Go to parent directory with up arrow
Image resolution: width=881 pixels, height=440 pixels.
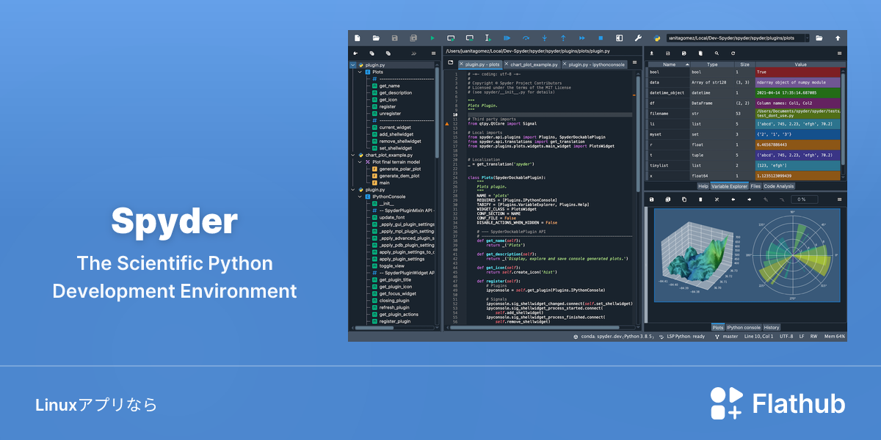(x=838, y=37)
